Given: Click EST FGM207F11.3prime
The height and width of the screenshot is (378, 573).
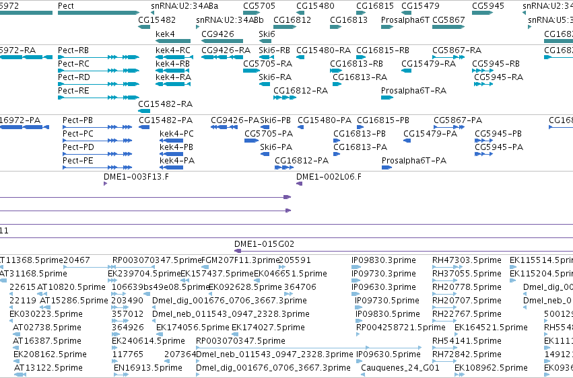Looking at the screenshot, I should pos(240,260).
